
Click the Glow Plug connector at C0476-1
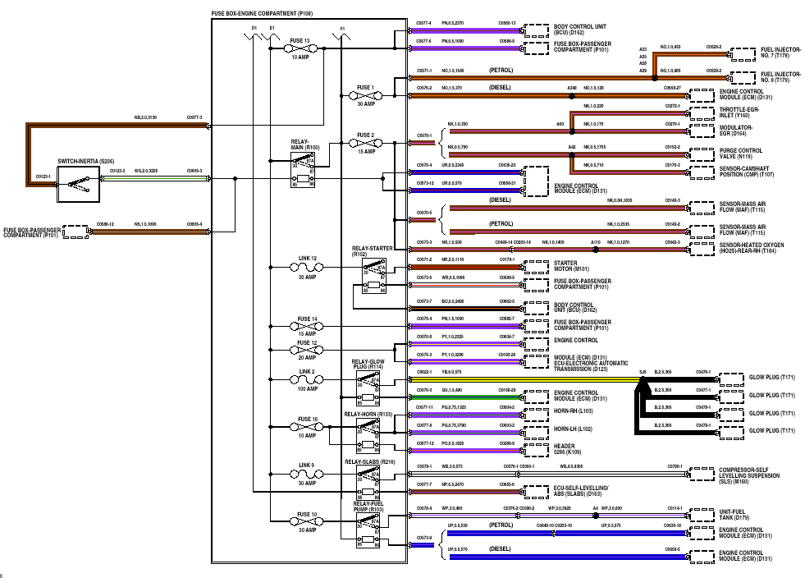(730, 379)
